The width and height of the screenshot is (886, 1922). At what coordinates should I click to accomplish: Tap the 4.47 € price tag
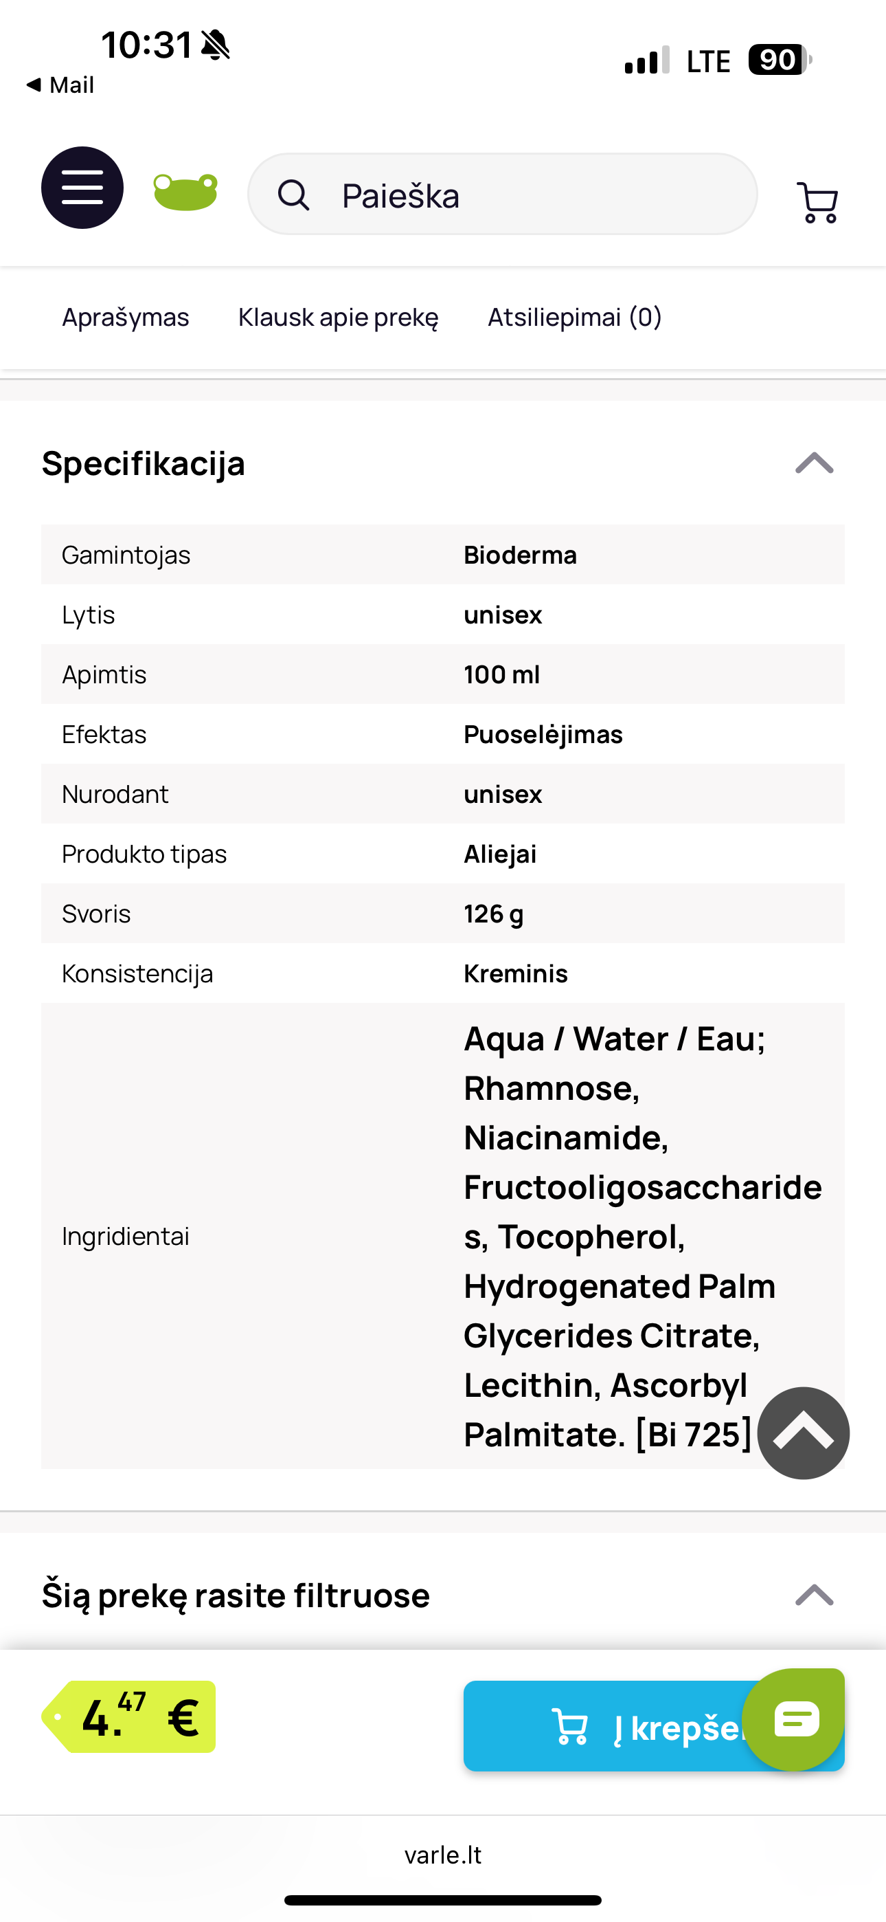pyautogui.click(x=129, y=1717)
